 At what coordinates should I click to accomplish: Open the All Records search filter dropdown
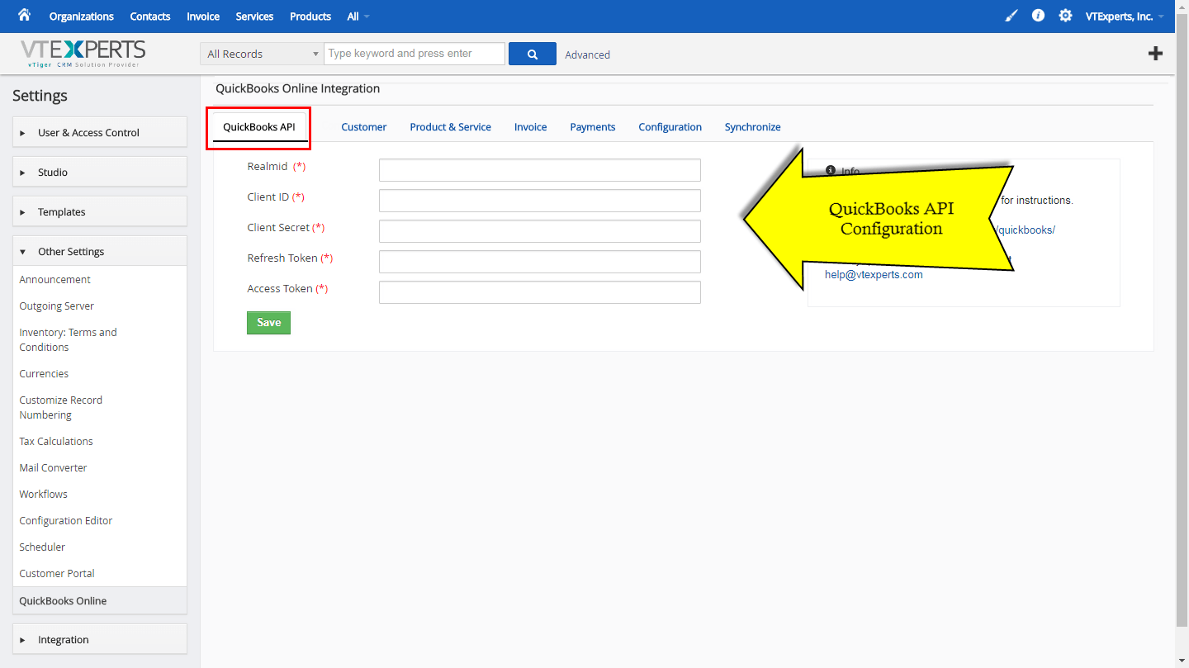click(261, 53)
